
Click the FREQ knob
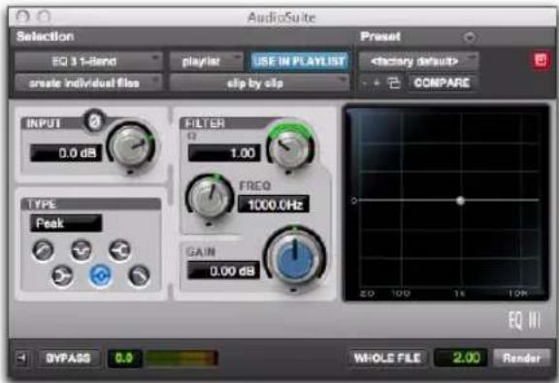click(210, 198)
